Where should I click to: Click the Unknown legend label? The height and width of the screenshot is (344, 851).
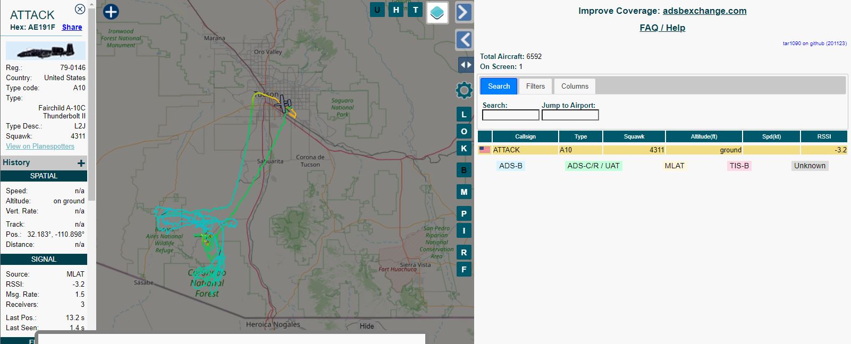[x=810, y=166]
